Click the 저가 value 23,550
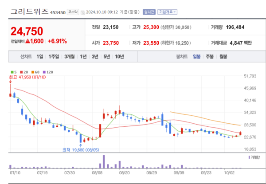Viewport: 266px width, 184px height. coord(151,43)
